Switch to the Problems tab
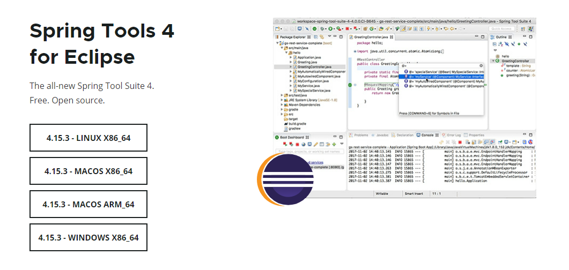The image size is (569, 270). tap(360, 135)
